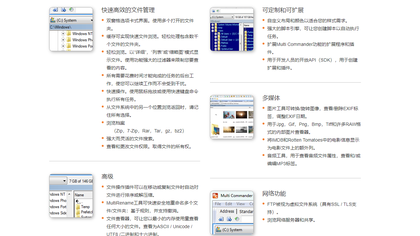
Task: Select the bullet starting 用于Jpg，Gif，Png
Action: click(x=314, y=128)
